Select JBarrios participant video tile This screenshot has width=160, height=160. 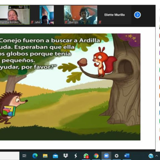point(80,15)
